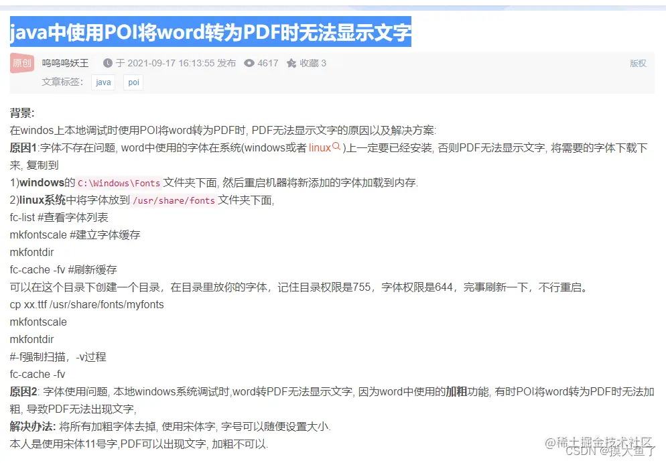Click the eye views icon near 4617
This screenshot has width=666, height=463.
249,63
